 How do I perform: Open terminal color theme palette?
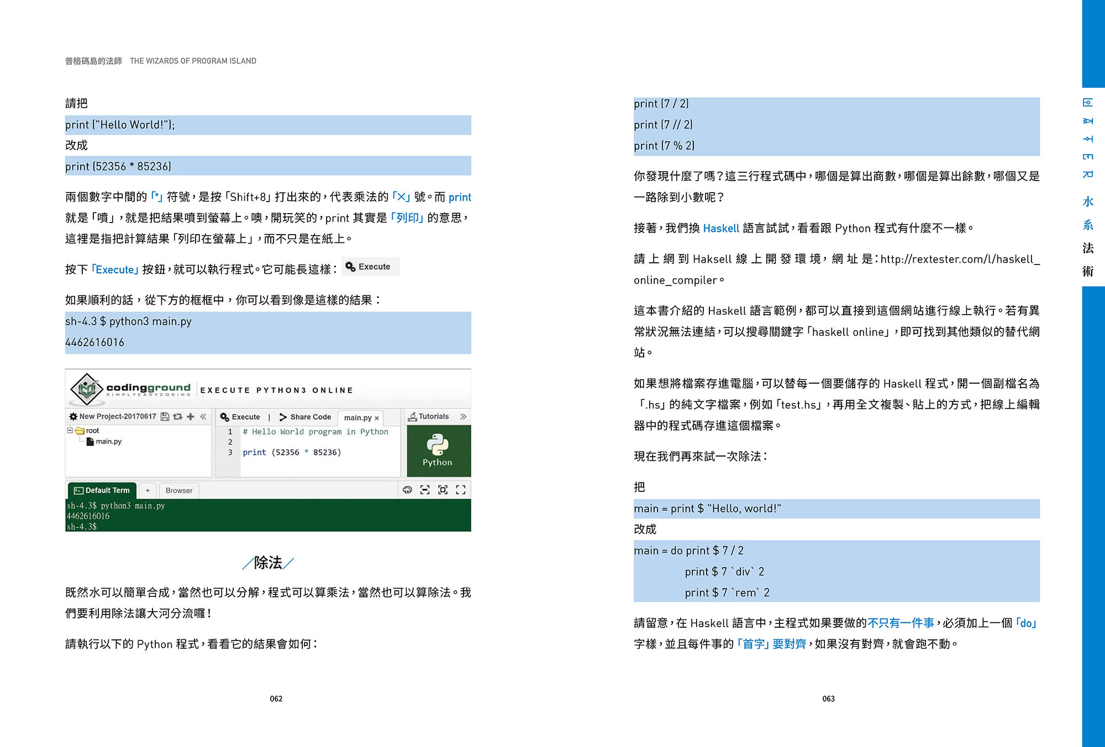tap(407, 490)
